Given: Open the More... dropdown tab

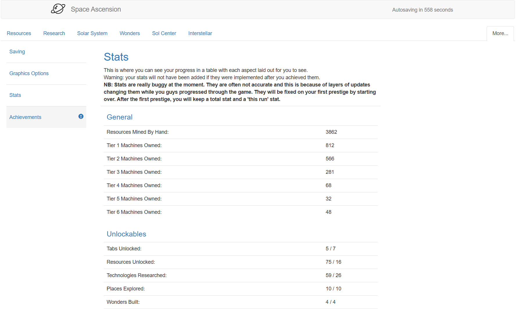Looking at the screenshot, I should click(500, 33).
